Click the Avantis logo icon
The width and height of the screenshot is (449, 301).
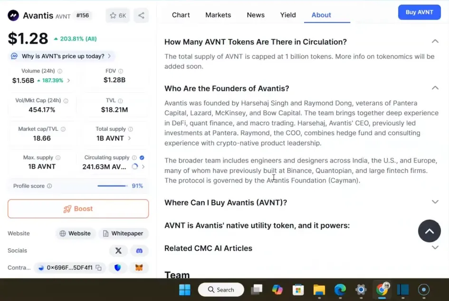(x=13, y=16)
